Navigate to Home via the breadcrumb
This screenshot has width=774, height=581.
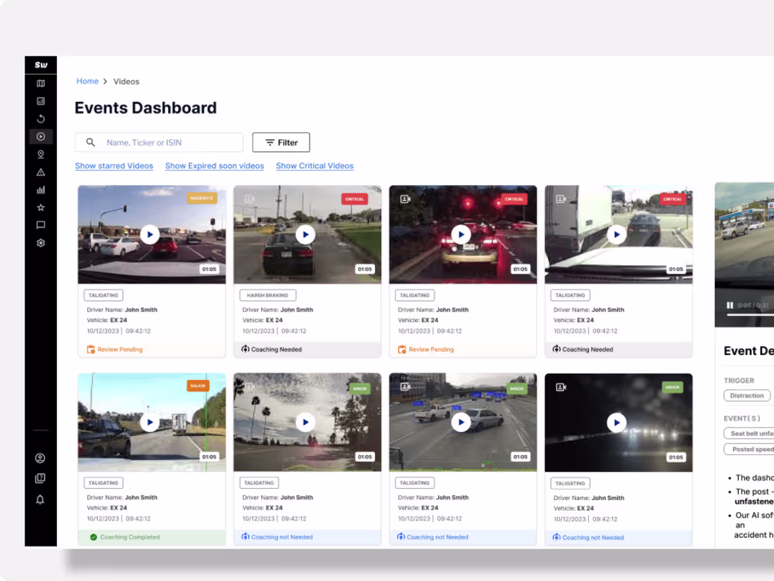click(x=87, y=81)
